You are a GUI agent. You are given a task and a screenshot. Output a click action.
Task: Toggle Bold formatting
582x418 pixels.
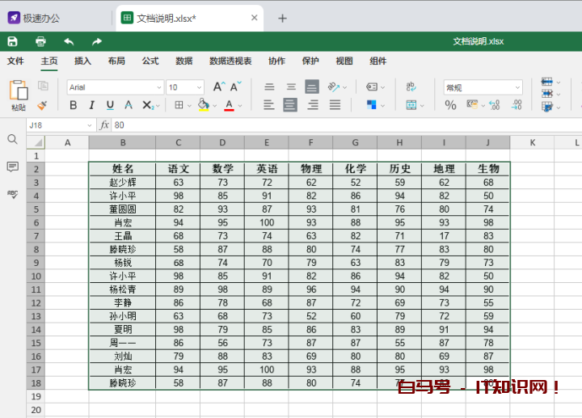[x=74, y=105]
